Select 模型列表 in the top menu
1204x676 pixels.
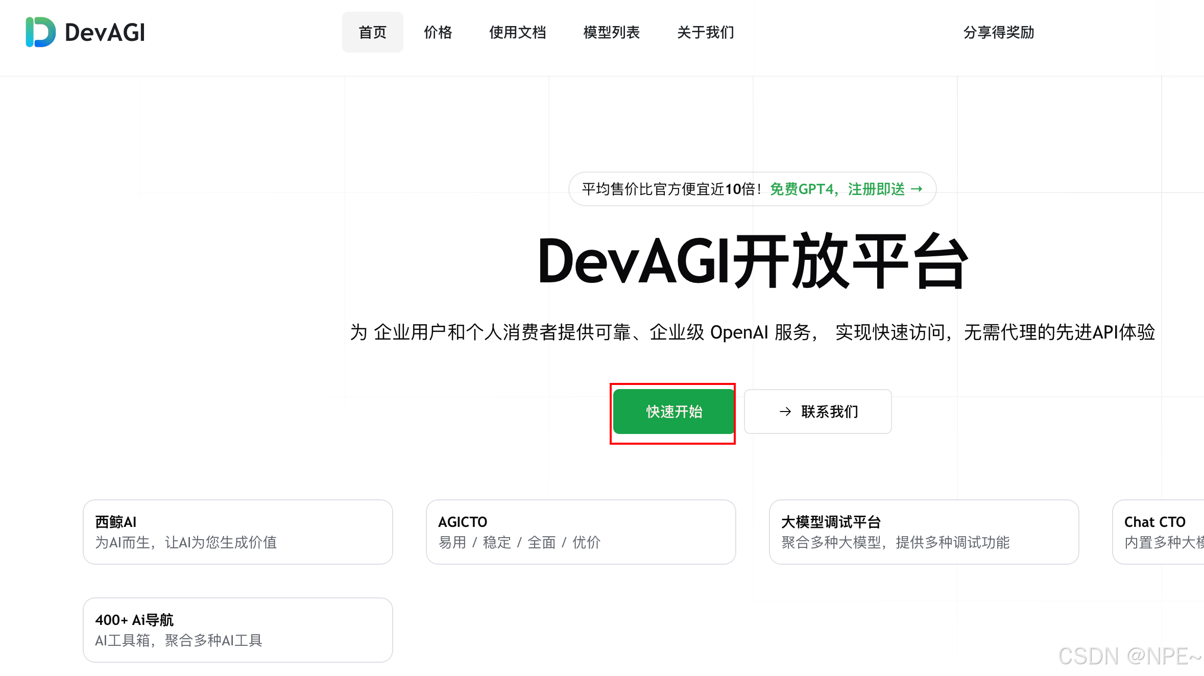pos(611,32)
